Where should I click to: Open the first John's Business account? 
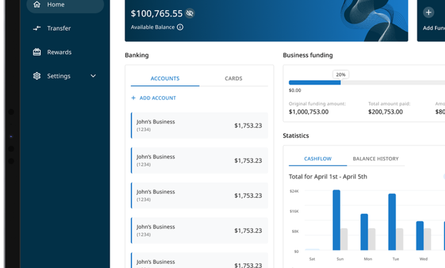click(199, 125)
